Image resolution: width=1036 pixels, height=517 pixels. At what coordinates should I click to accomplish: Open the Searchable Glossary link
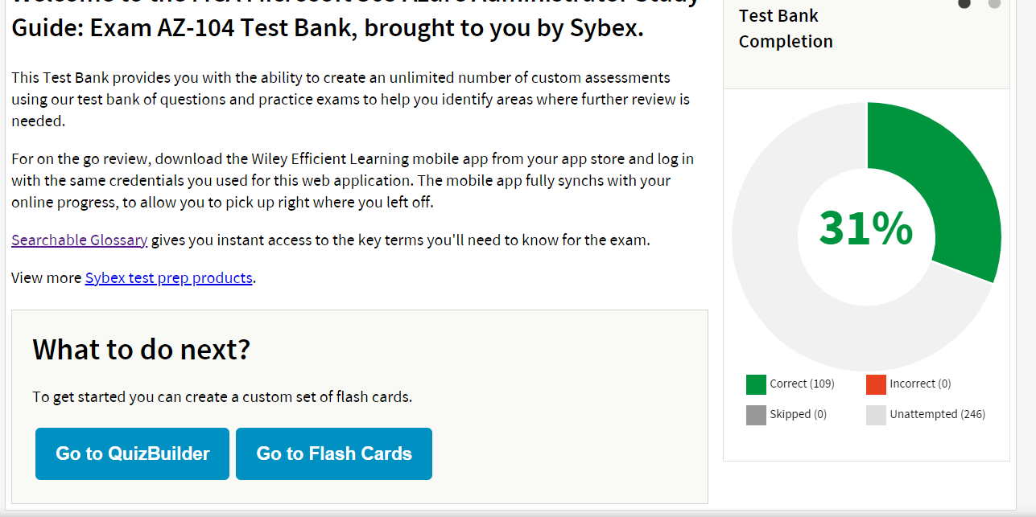coord(79,240)
